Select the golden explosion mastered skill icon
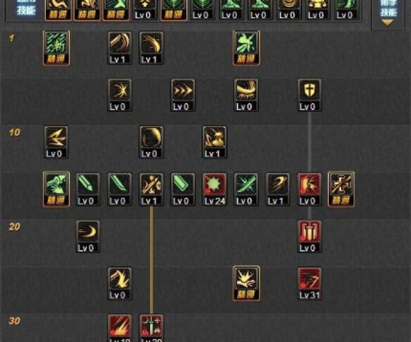The image size is (411, 342). pyautogui.click(x=246, y=284)
